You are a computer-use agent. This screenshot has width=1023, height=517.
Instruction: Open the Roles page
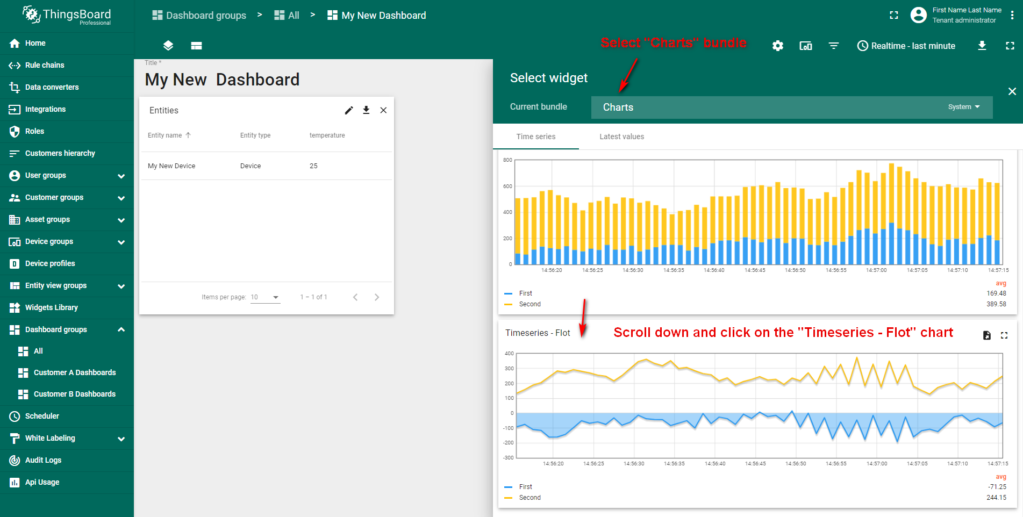coord(67,131)
